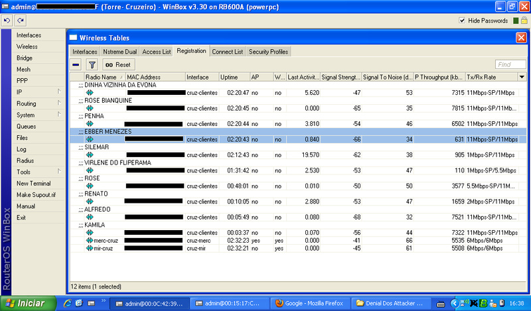Sort by the Radio Name column header
The width and height of the screenshot is (531, 311).
click(105, 77)
